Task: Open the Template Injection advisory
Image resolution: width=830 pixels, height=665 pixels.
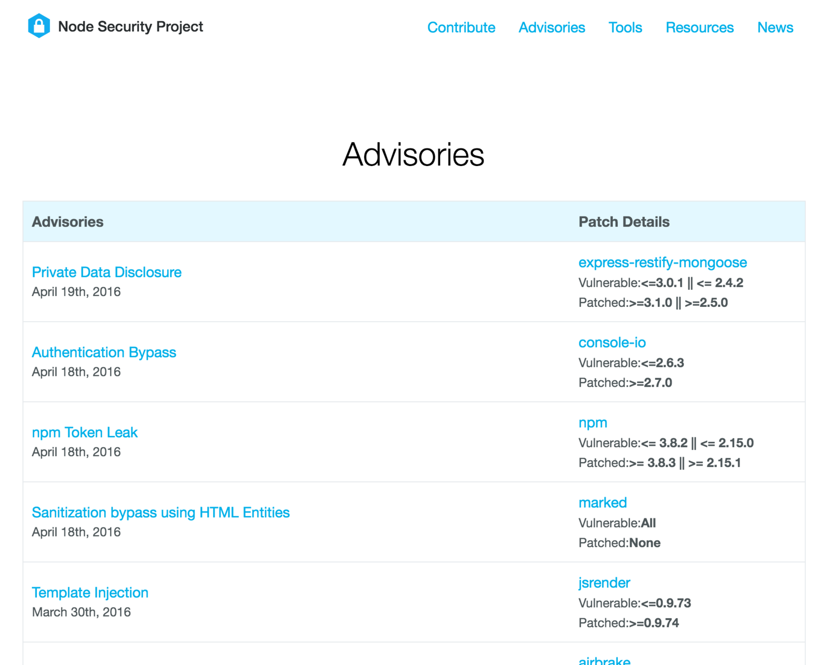Action: point(90,592)
